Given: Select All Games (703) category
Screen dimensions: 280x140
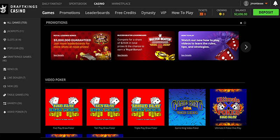Looking at the screenshot, I should point(17,23).
